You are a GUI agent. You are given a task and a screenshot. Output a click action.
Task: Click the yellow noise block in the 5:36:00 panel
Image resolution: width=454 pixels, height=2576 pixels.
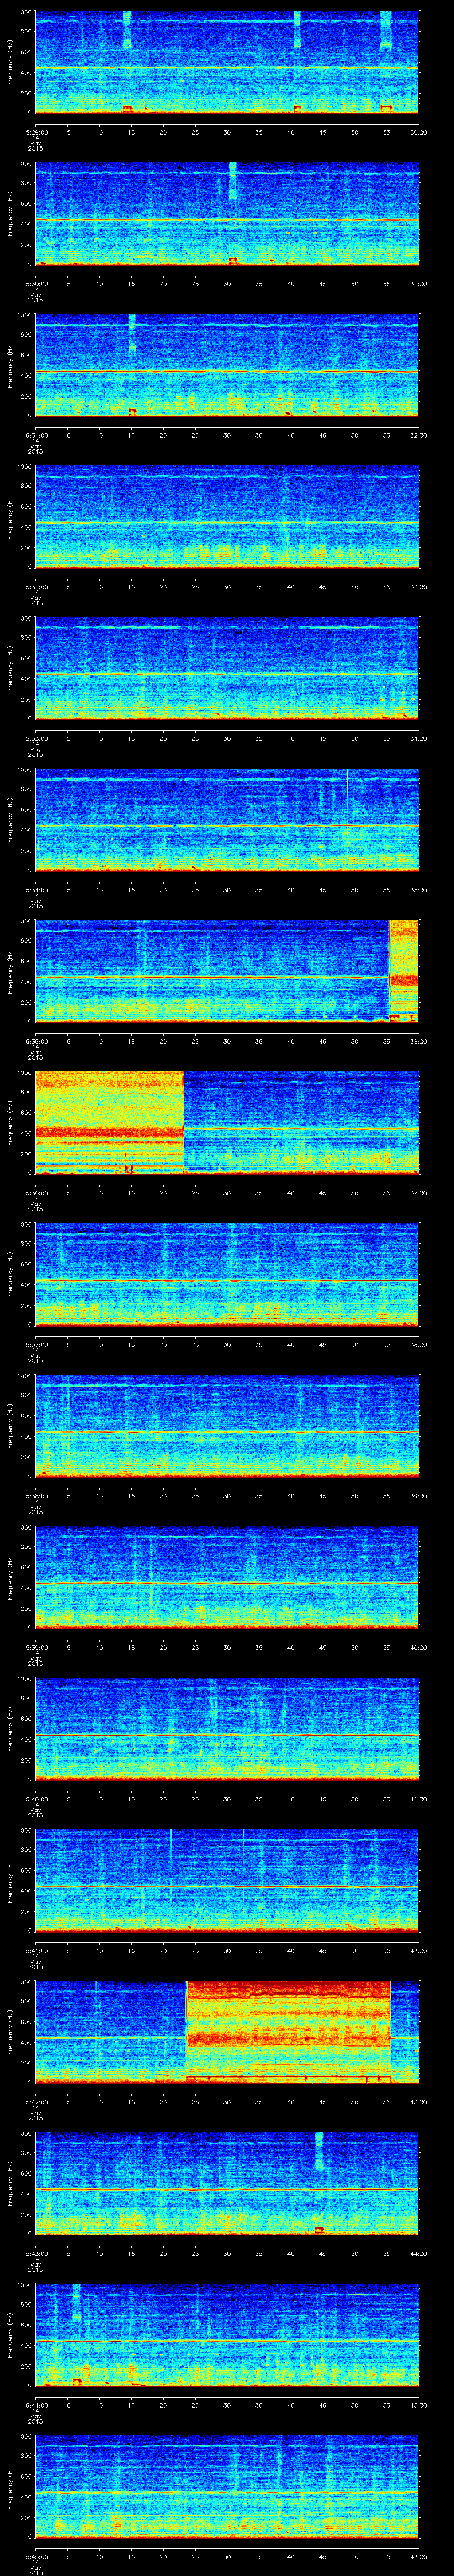110,1122
